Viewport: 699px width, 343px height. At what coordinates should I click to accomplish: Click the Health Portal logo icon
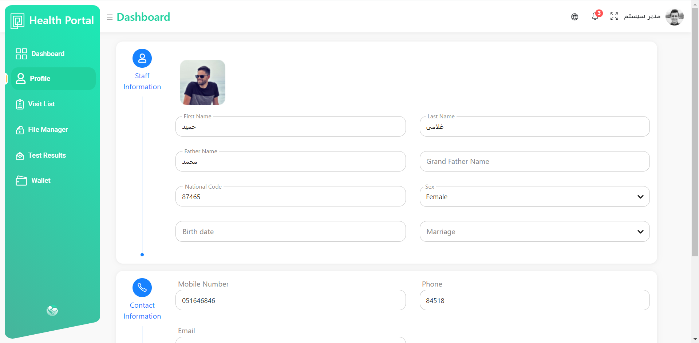[x=17, y=21]
